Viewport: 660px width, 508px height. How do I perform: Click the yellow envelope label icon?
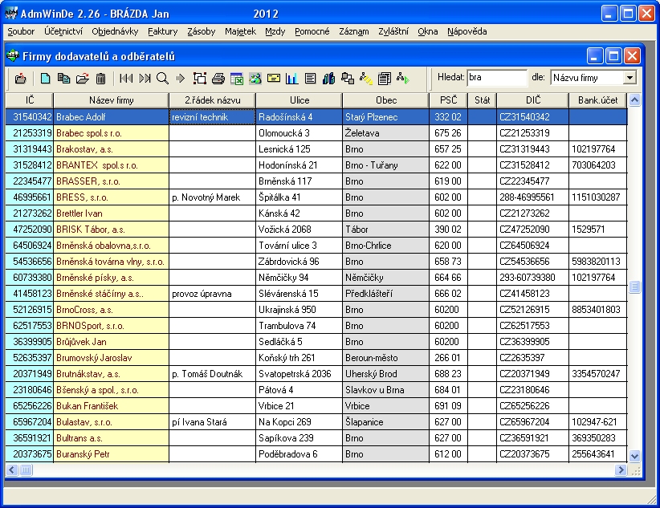pyautogui.click(x=274, y=79)
